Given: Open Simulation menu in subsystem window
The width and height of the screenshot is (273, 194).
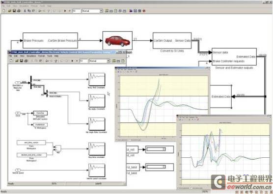Looking at the screenshot, I should (31, 56).
